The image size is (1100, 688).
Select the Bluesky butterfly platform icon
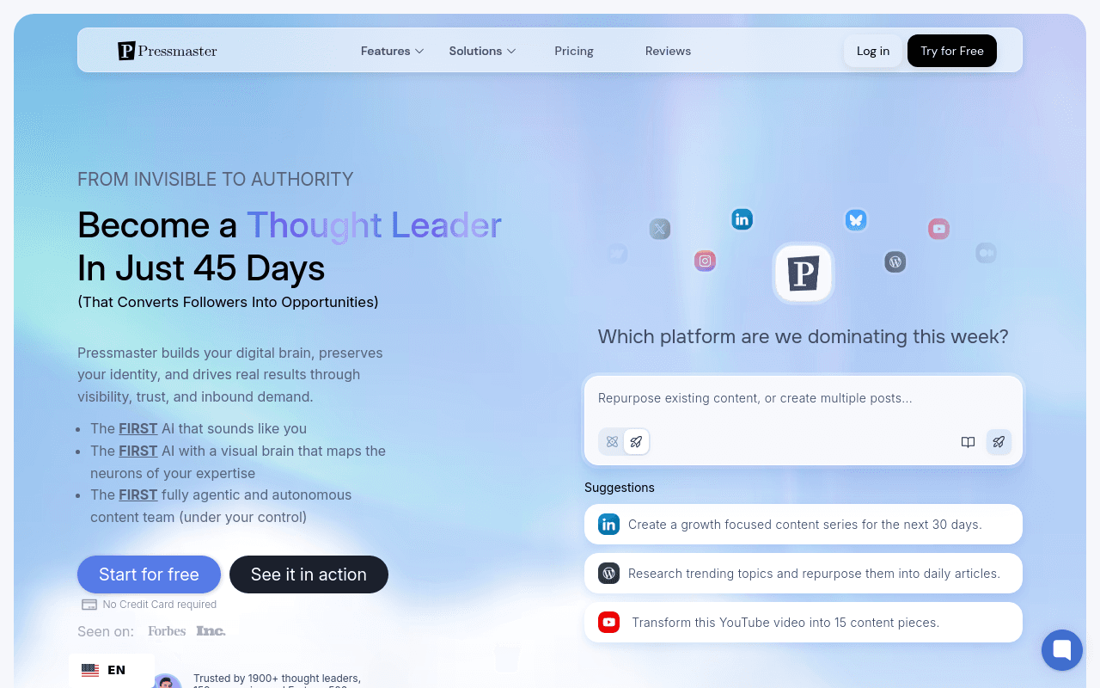[855, 220]
